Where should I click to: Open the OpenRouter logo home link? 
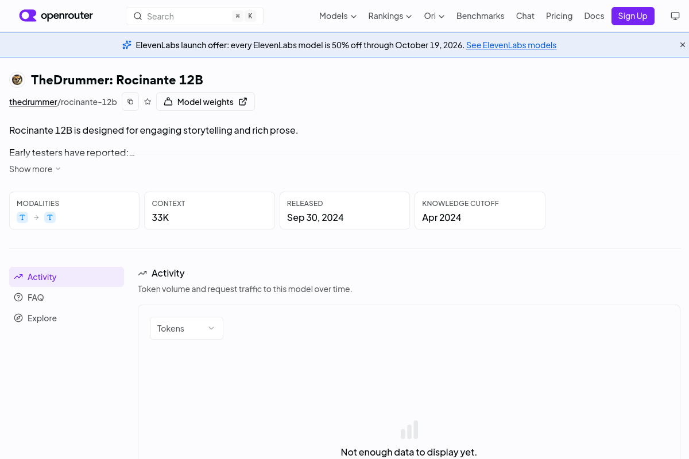[x=56, y=15]
